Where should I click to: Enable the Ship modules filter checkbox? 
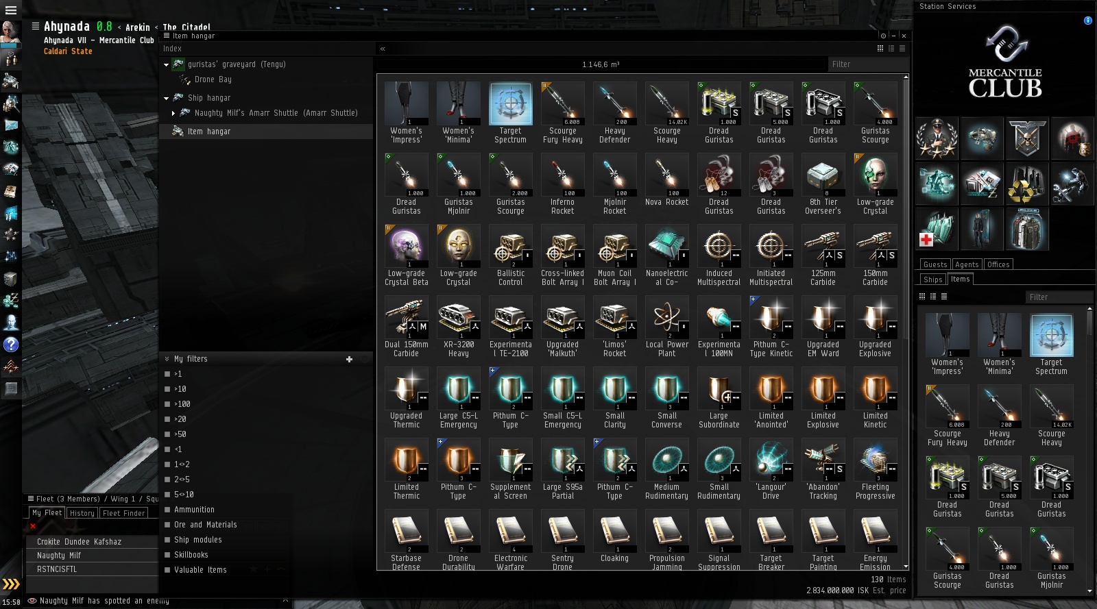[x=167, y=540]
